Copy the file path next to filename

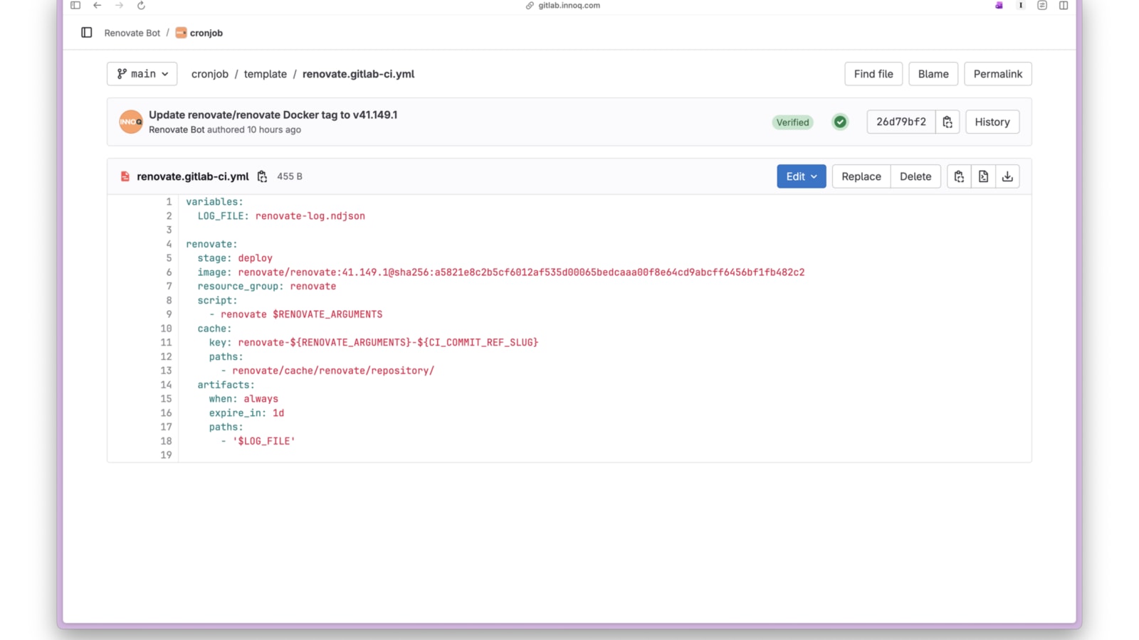click(262, 176)
